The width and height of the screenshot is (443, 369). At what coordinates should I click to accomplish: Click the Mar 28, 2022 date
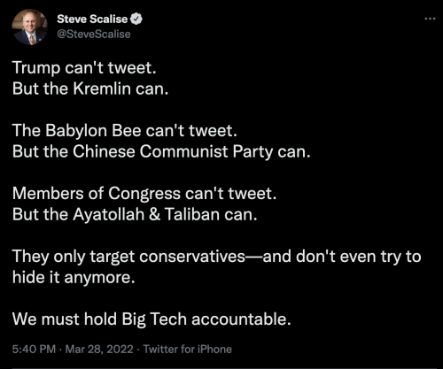[x=99, y=350]
